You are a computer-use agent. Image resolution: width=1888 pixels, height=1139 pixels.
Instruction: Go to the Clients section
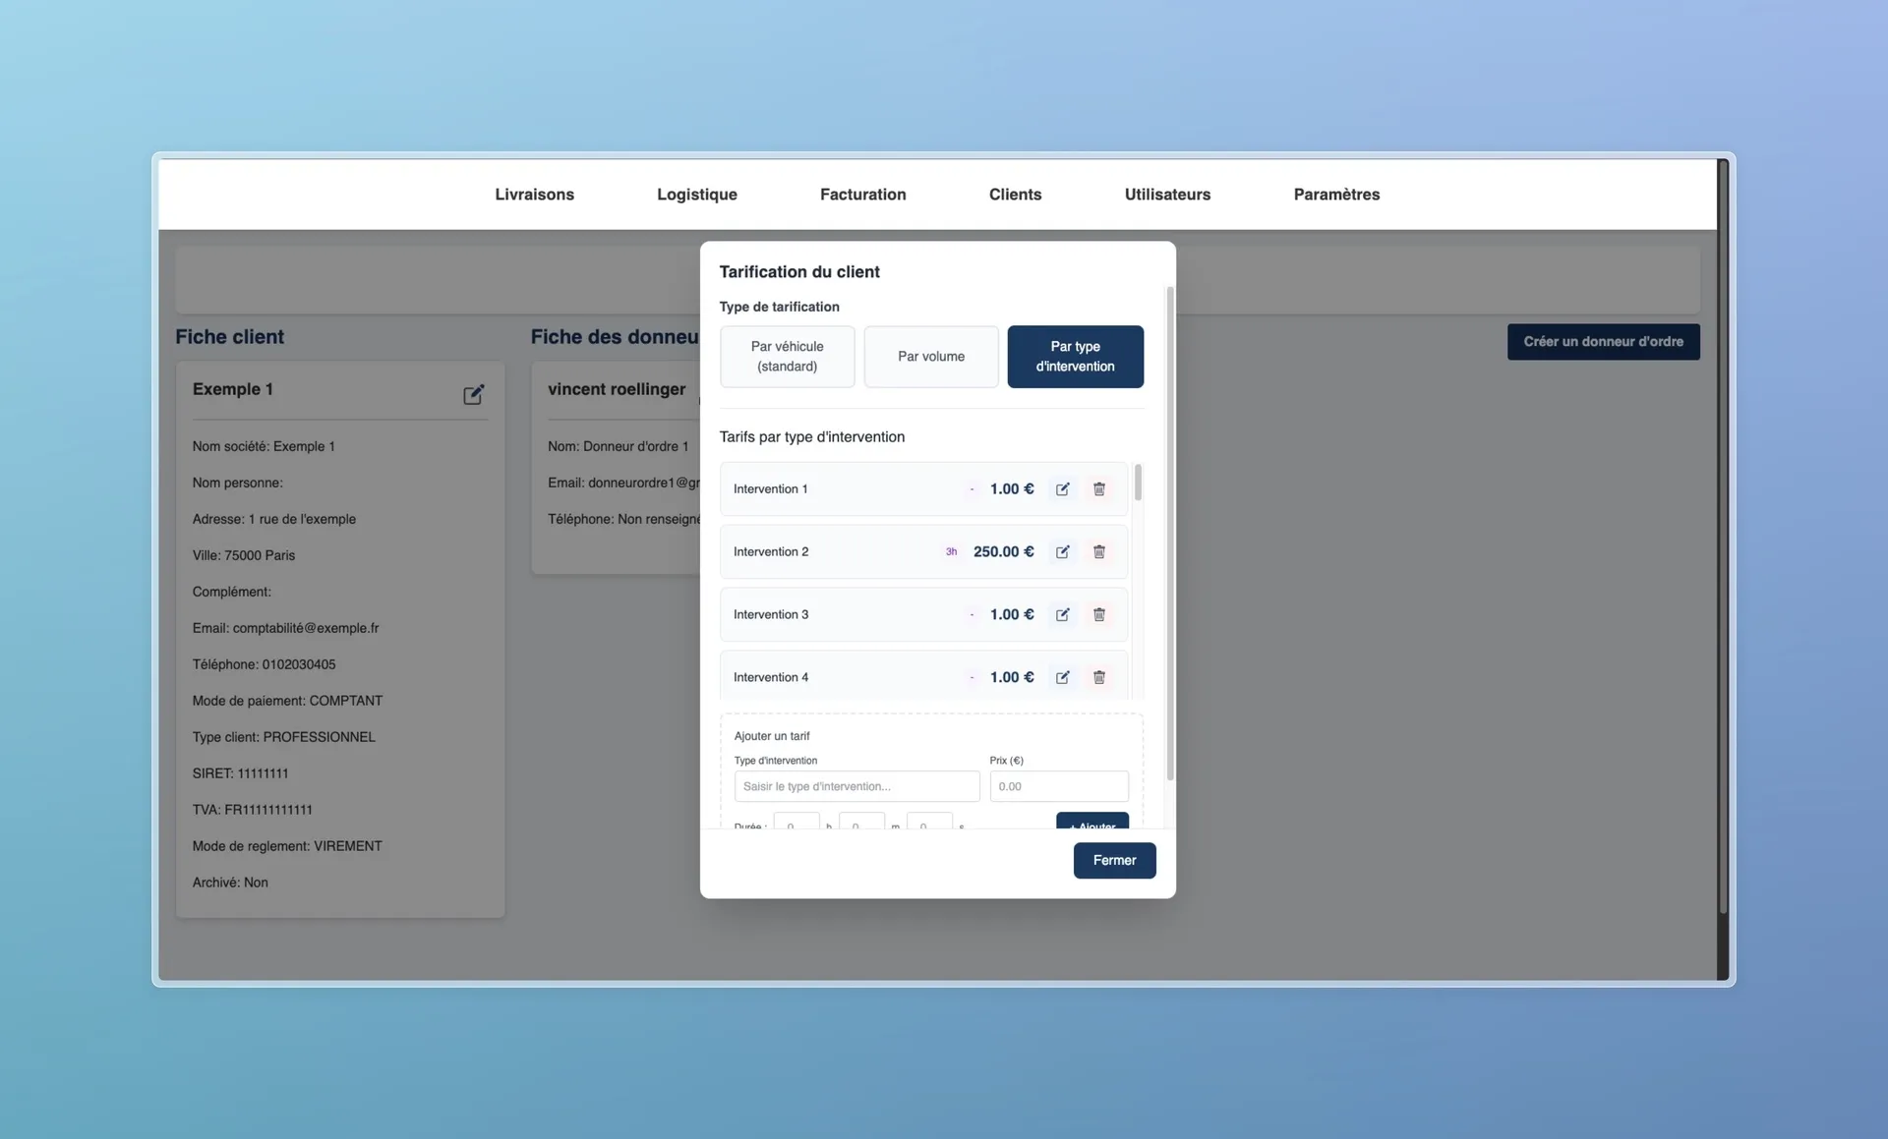(1015, 195)
